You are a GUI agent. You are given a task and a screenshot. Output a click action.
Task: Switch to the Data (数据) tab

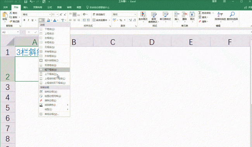point(59,7)
